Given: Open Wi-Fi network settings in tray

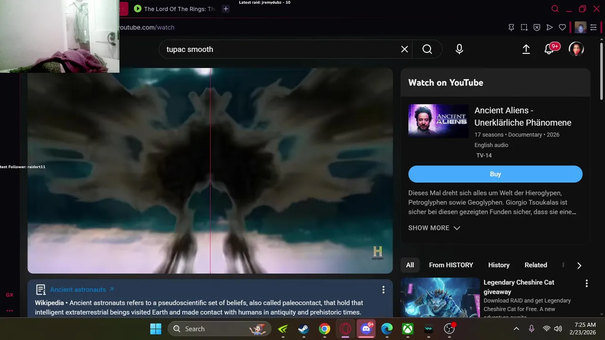Looking at the screenshot, I should (x=546, y=329).
